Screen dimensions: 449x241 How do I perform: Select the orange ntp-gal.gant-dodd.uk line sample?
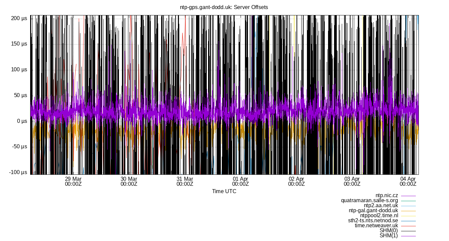tap(409, 210)
